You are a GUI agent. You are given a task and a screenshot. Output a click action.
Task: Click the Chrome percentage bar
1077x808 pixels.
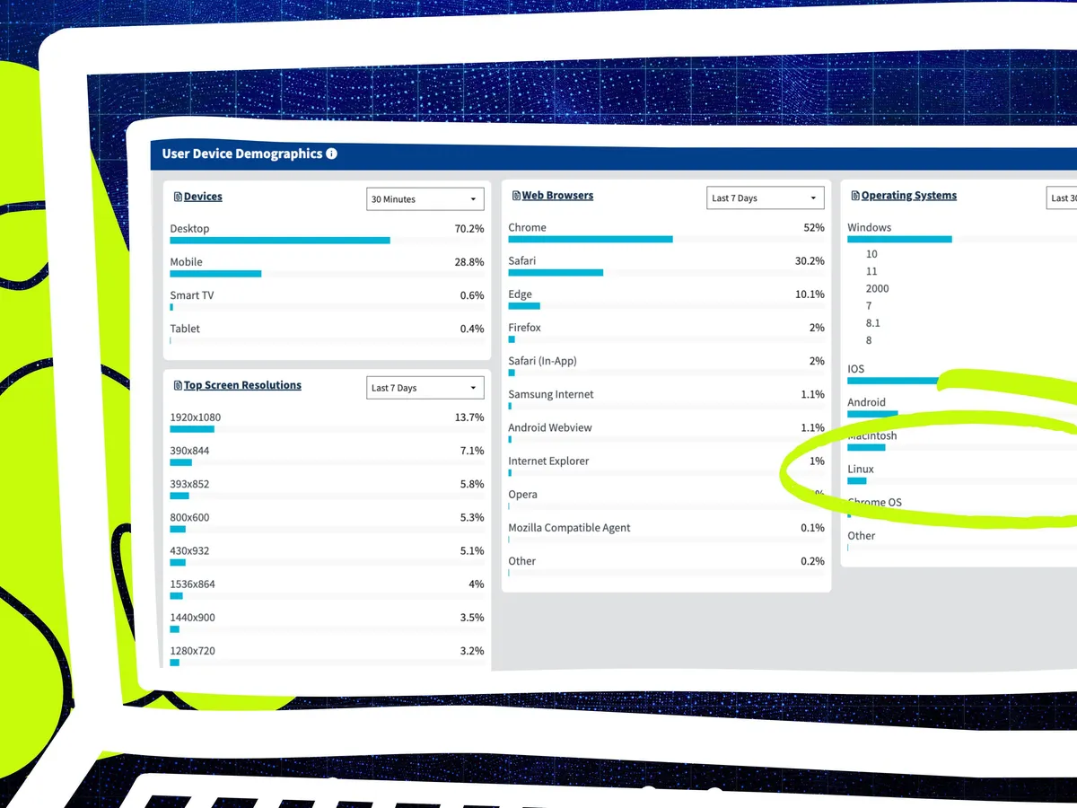click(x=590, y=240)
